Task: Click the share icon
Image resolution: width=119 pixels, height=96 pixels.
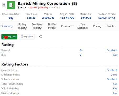Action: (40, 37)
